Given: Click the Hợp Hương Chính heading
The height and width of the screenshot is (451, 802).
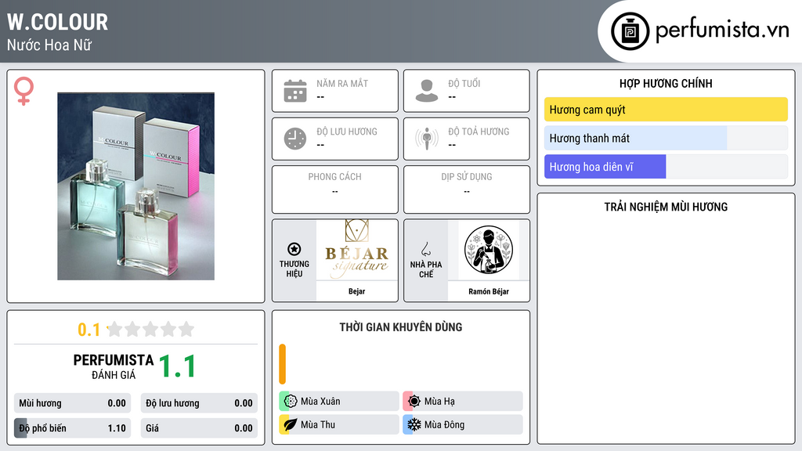Looking at the screenshot, I should coord(666,83).
